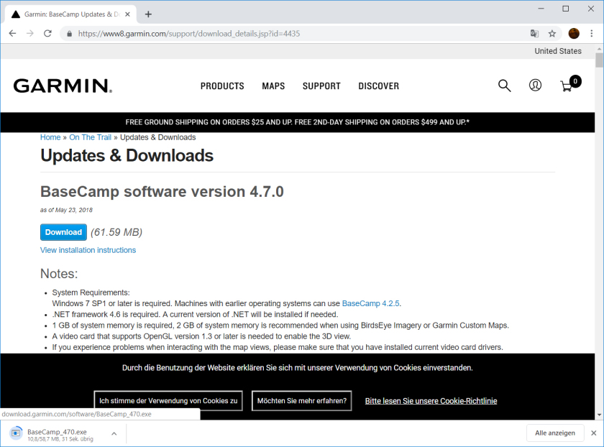Viewport: 604px width, 447px height.
Task: Open new tab with plus button
Action: [148, 14]
